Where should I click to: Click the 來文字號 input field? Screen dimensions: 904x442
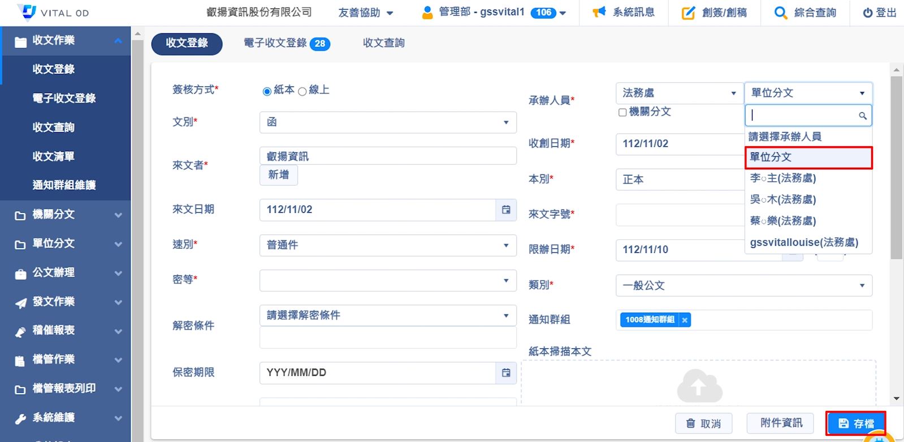680,215
